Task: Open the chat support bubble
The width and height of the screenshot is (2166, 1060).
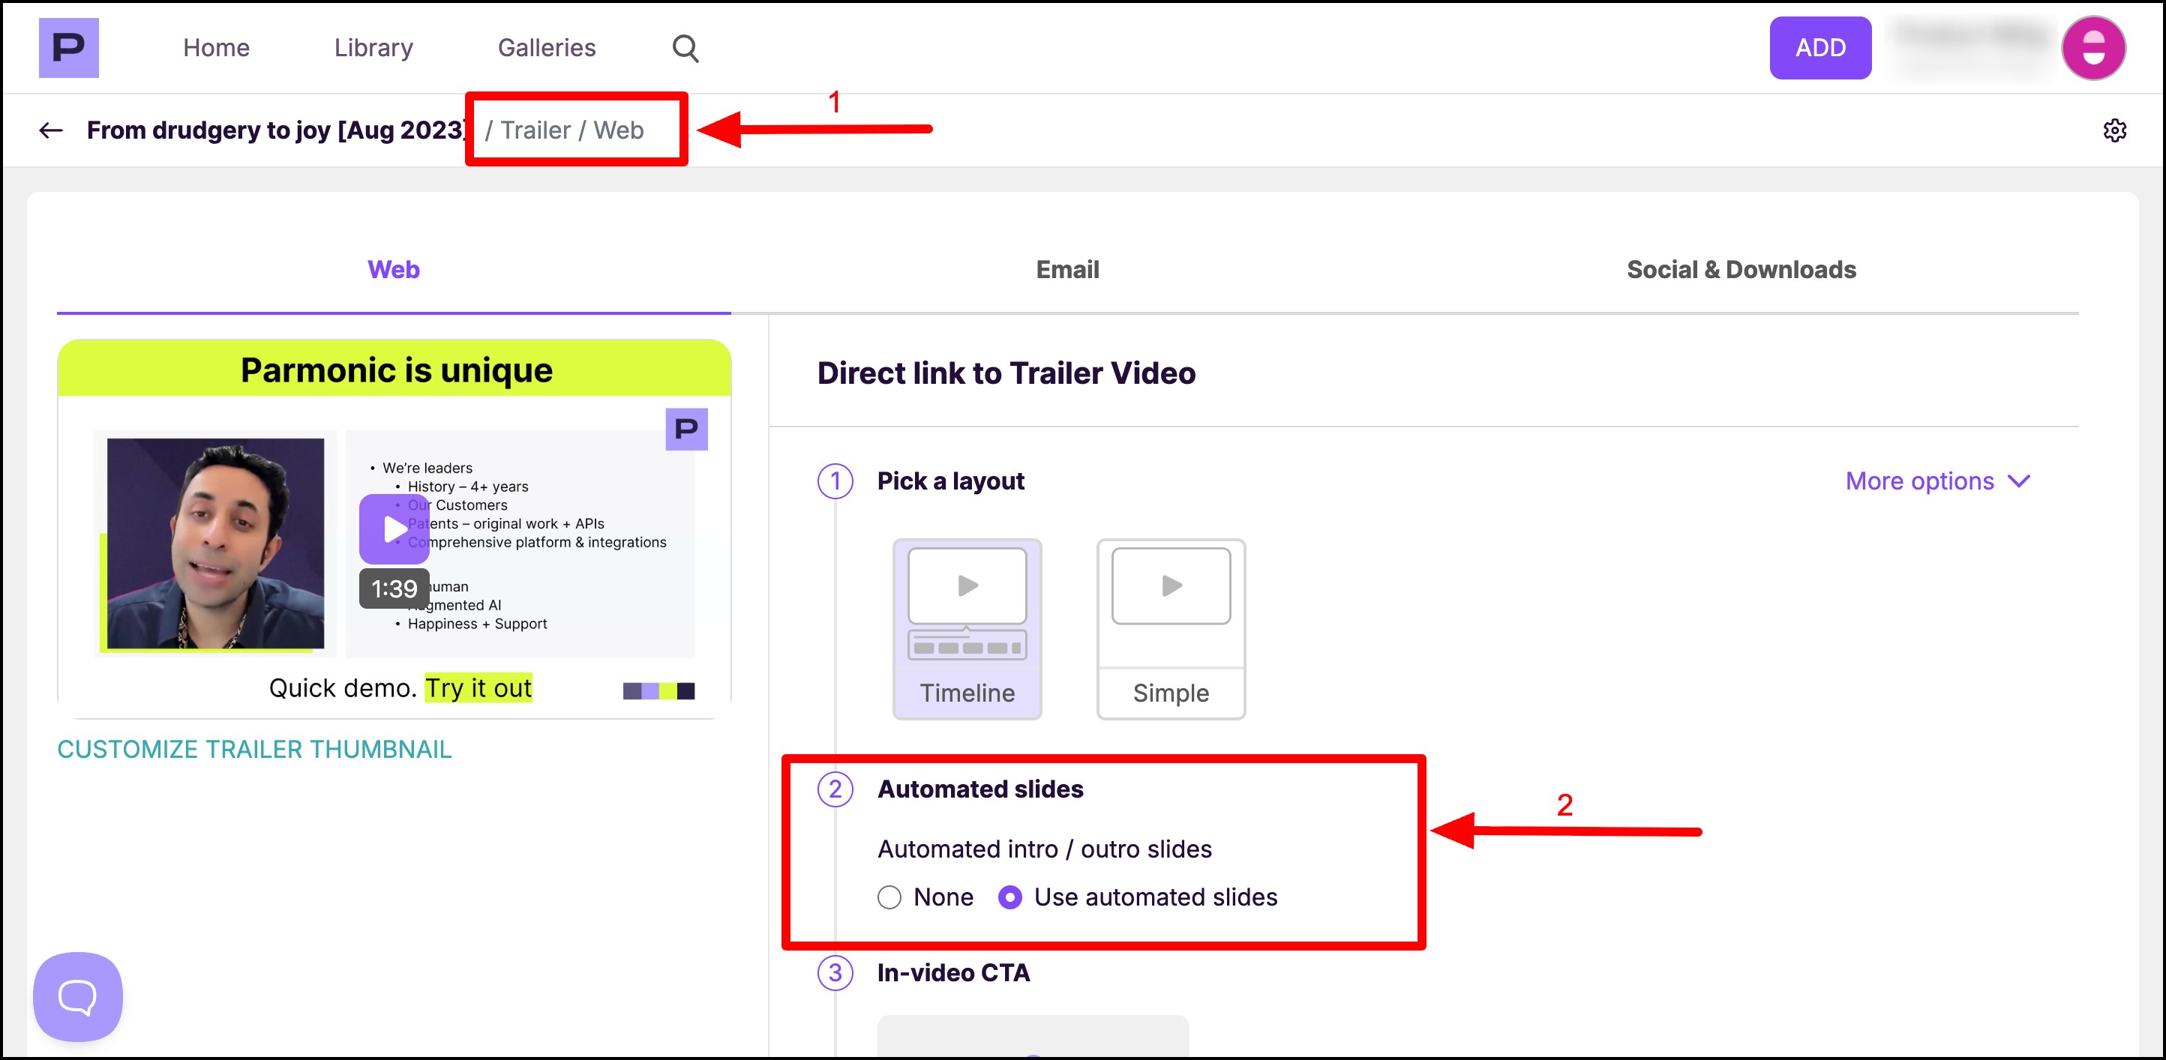Action: tap(77, 996)
